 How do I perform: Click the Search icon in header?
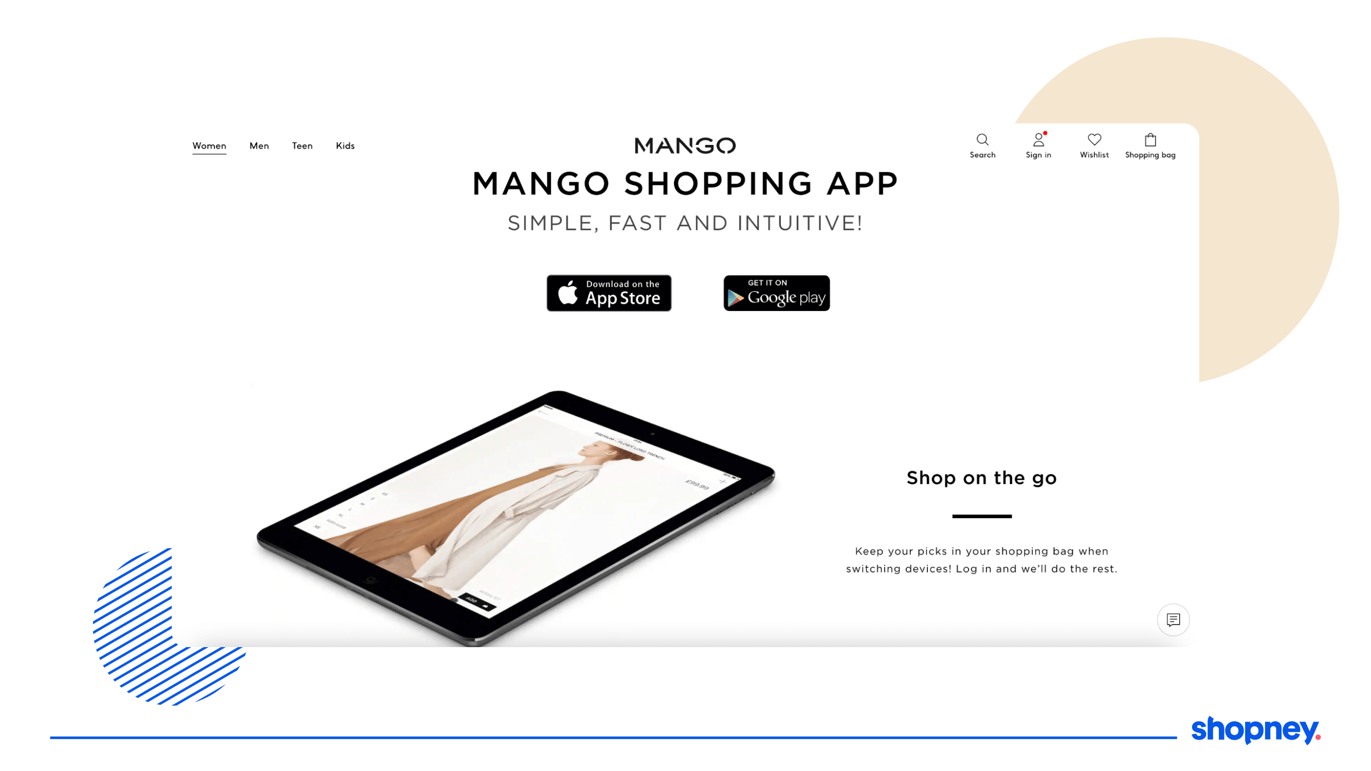coord(983,139)
